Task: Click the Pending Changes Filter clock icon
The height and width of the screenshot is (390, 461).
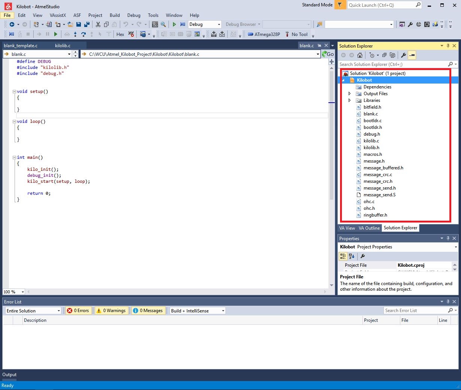Action: (x=372, y=55)
